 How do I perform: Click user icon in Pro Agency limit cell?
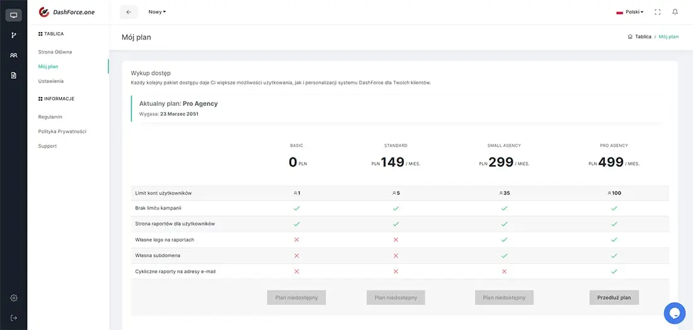(x=609, y=193)
